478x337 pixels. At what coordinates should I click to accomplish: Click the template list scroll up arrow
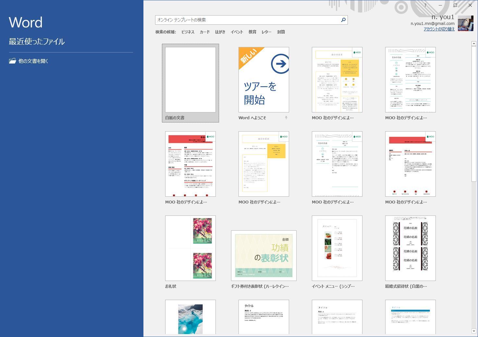pos(473,43)
